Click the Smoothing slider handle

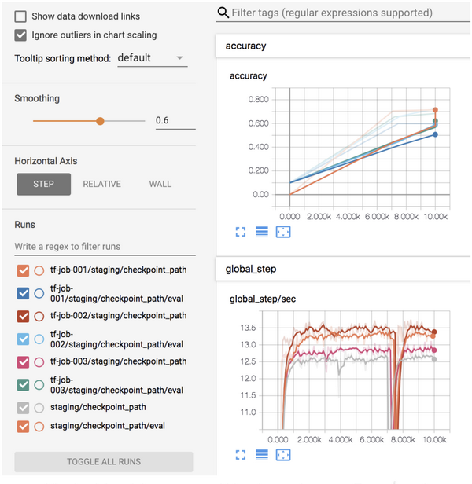click(100, 121)
